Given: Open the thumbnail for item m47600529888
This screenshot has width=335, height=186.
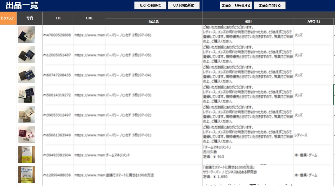Looking at the screenshot, I should [x=27, y=35].
